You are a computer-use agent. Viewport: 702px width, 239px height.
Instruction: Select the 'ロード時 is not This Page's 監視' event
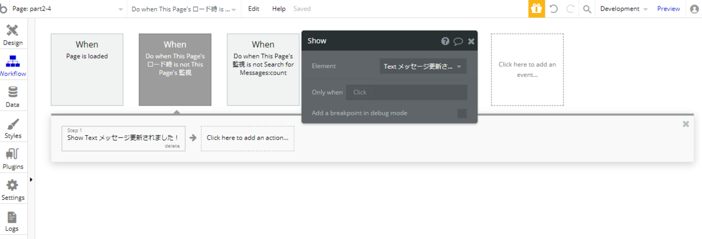[x=175, y=69]
